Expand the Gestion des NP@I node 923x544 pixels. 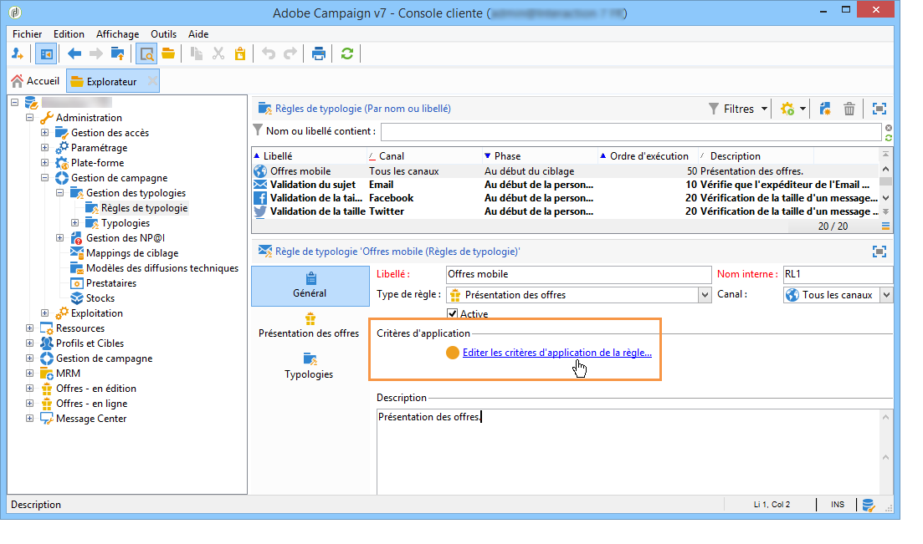(59, 237)
